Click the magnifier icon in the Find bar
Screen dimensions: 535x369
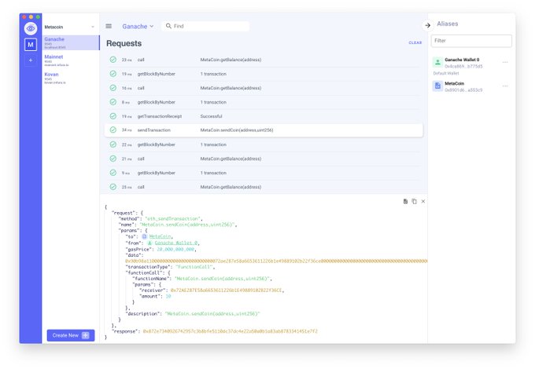[168, 26]
